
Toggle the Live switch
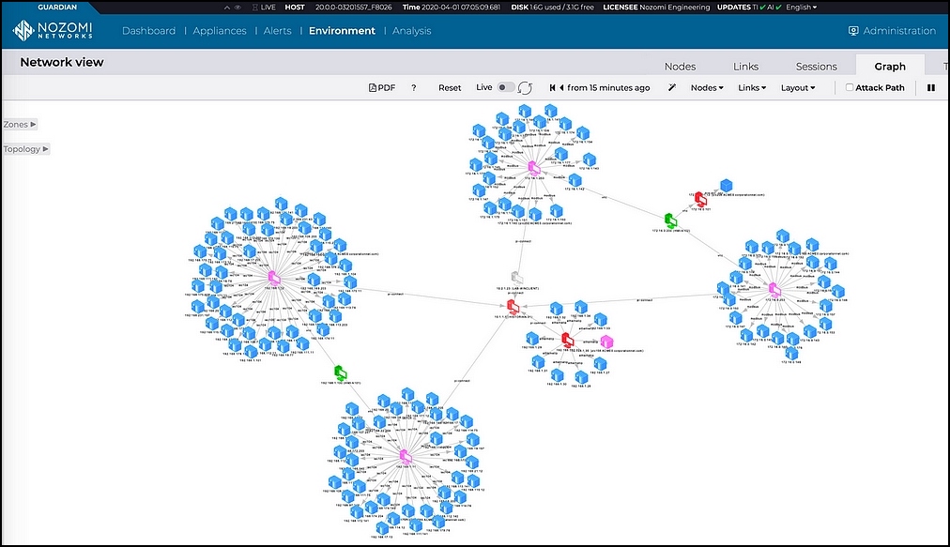[505, 87]
